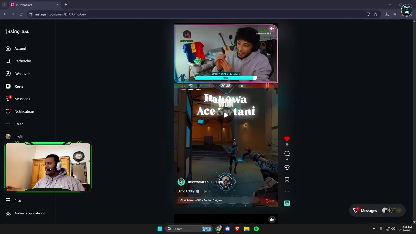The width and height of the screenshot is (416, 234).
Task: Like the reel with heart icon
Action: [287, 139]
